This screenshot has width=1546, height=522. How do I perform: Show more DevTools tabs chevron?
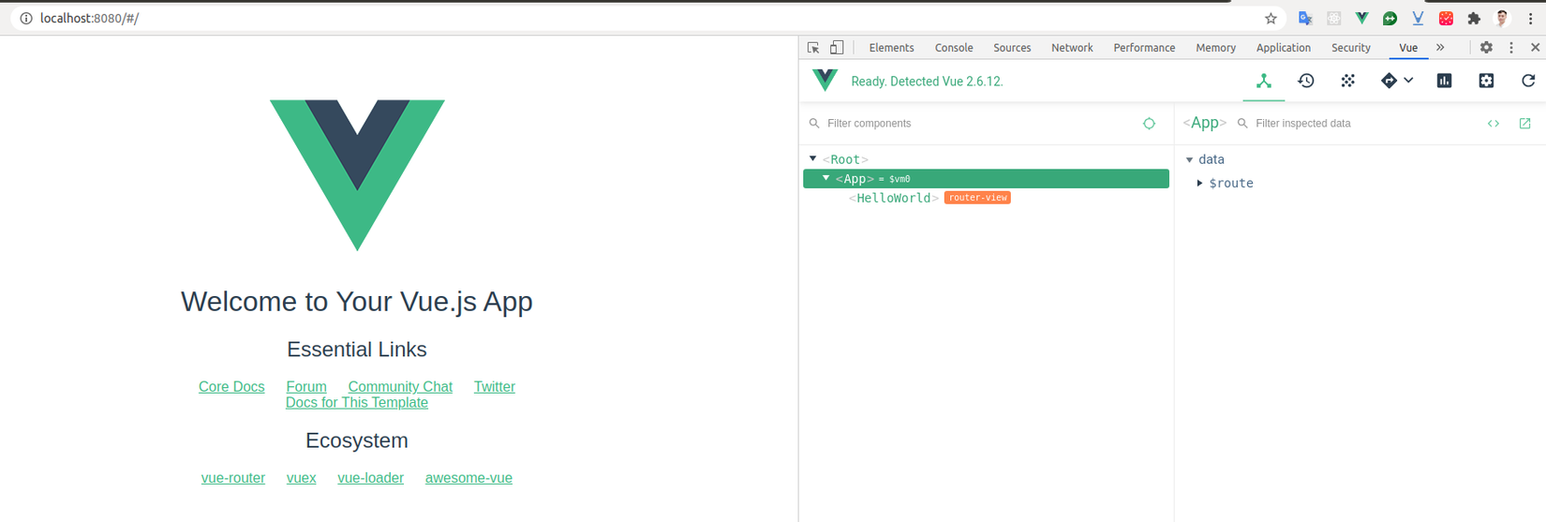pyautogui.click(x=1440, y=47)
